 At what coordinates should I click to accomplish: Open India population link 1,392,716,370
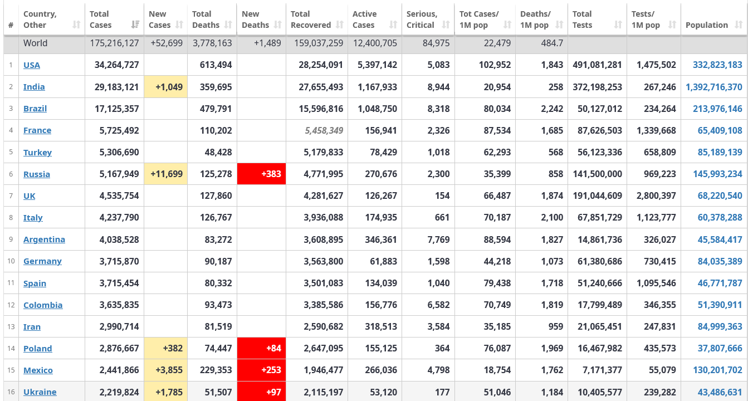coord(714,87)
